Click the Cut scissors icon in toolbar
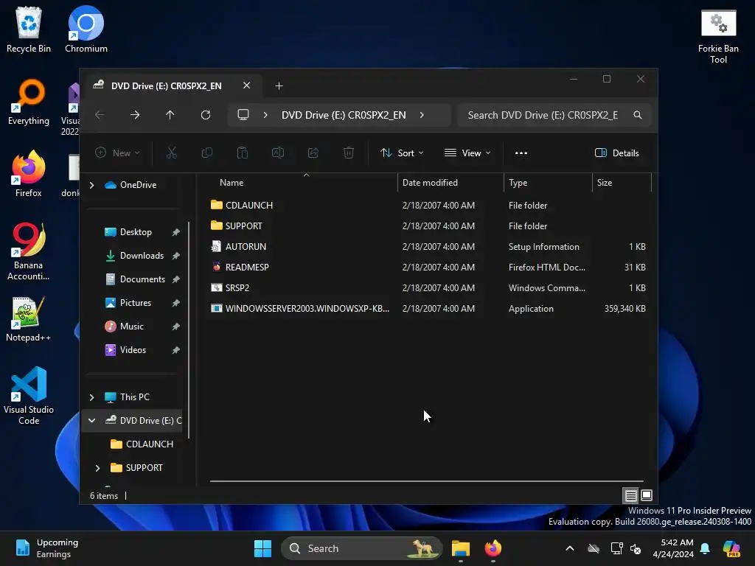The width and height of the screenshot is (755, 566). point(171,153)
